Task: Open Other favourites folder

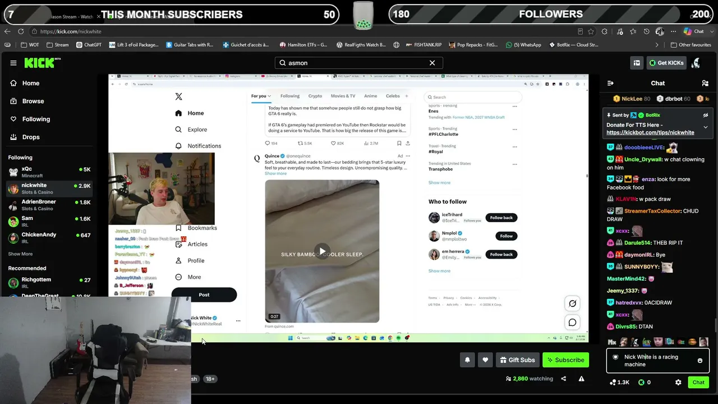Action: pos(691,45)
